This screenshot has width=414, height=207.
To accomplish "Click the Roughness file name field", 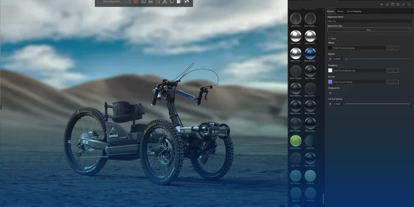I will 360,71.
